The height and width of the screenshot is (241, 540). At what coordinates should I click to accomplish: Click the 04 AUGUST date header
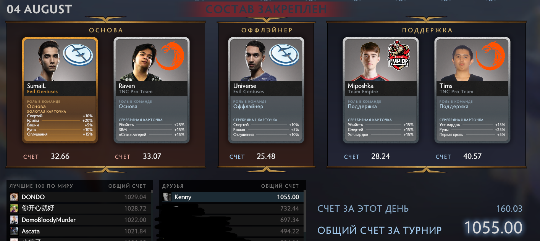(x=39, y=9)
